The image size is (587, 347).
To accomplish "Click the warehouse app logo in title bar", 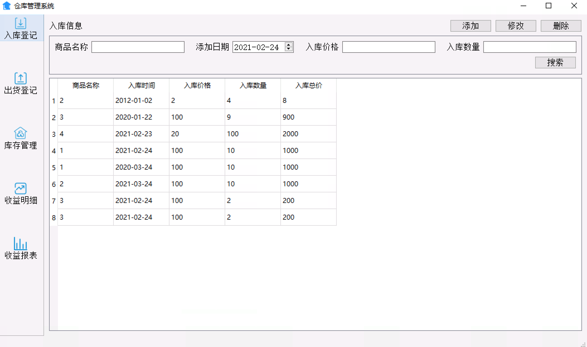I will click(7, 6).
